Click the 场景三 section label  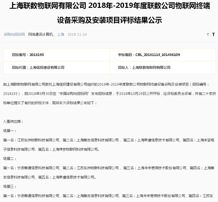pos(10,186)
